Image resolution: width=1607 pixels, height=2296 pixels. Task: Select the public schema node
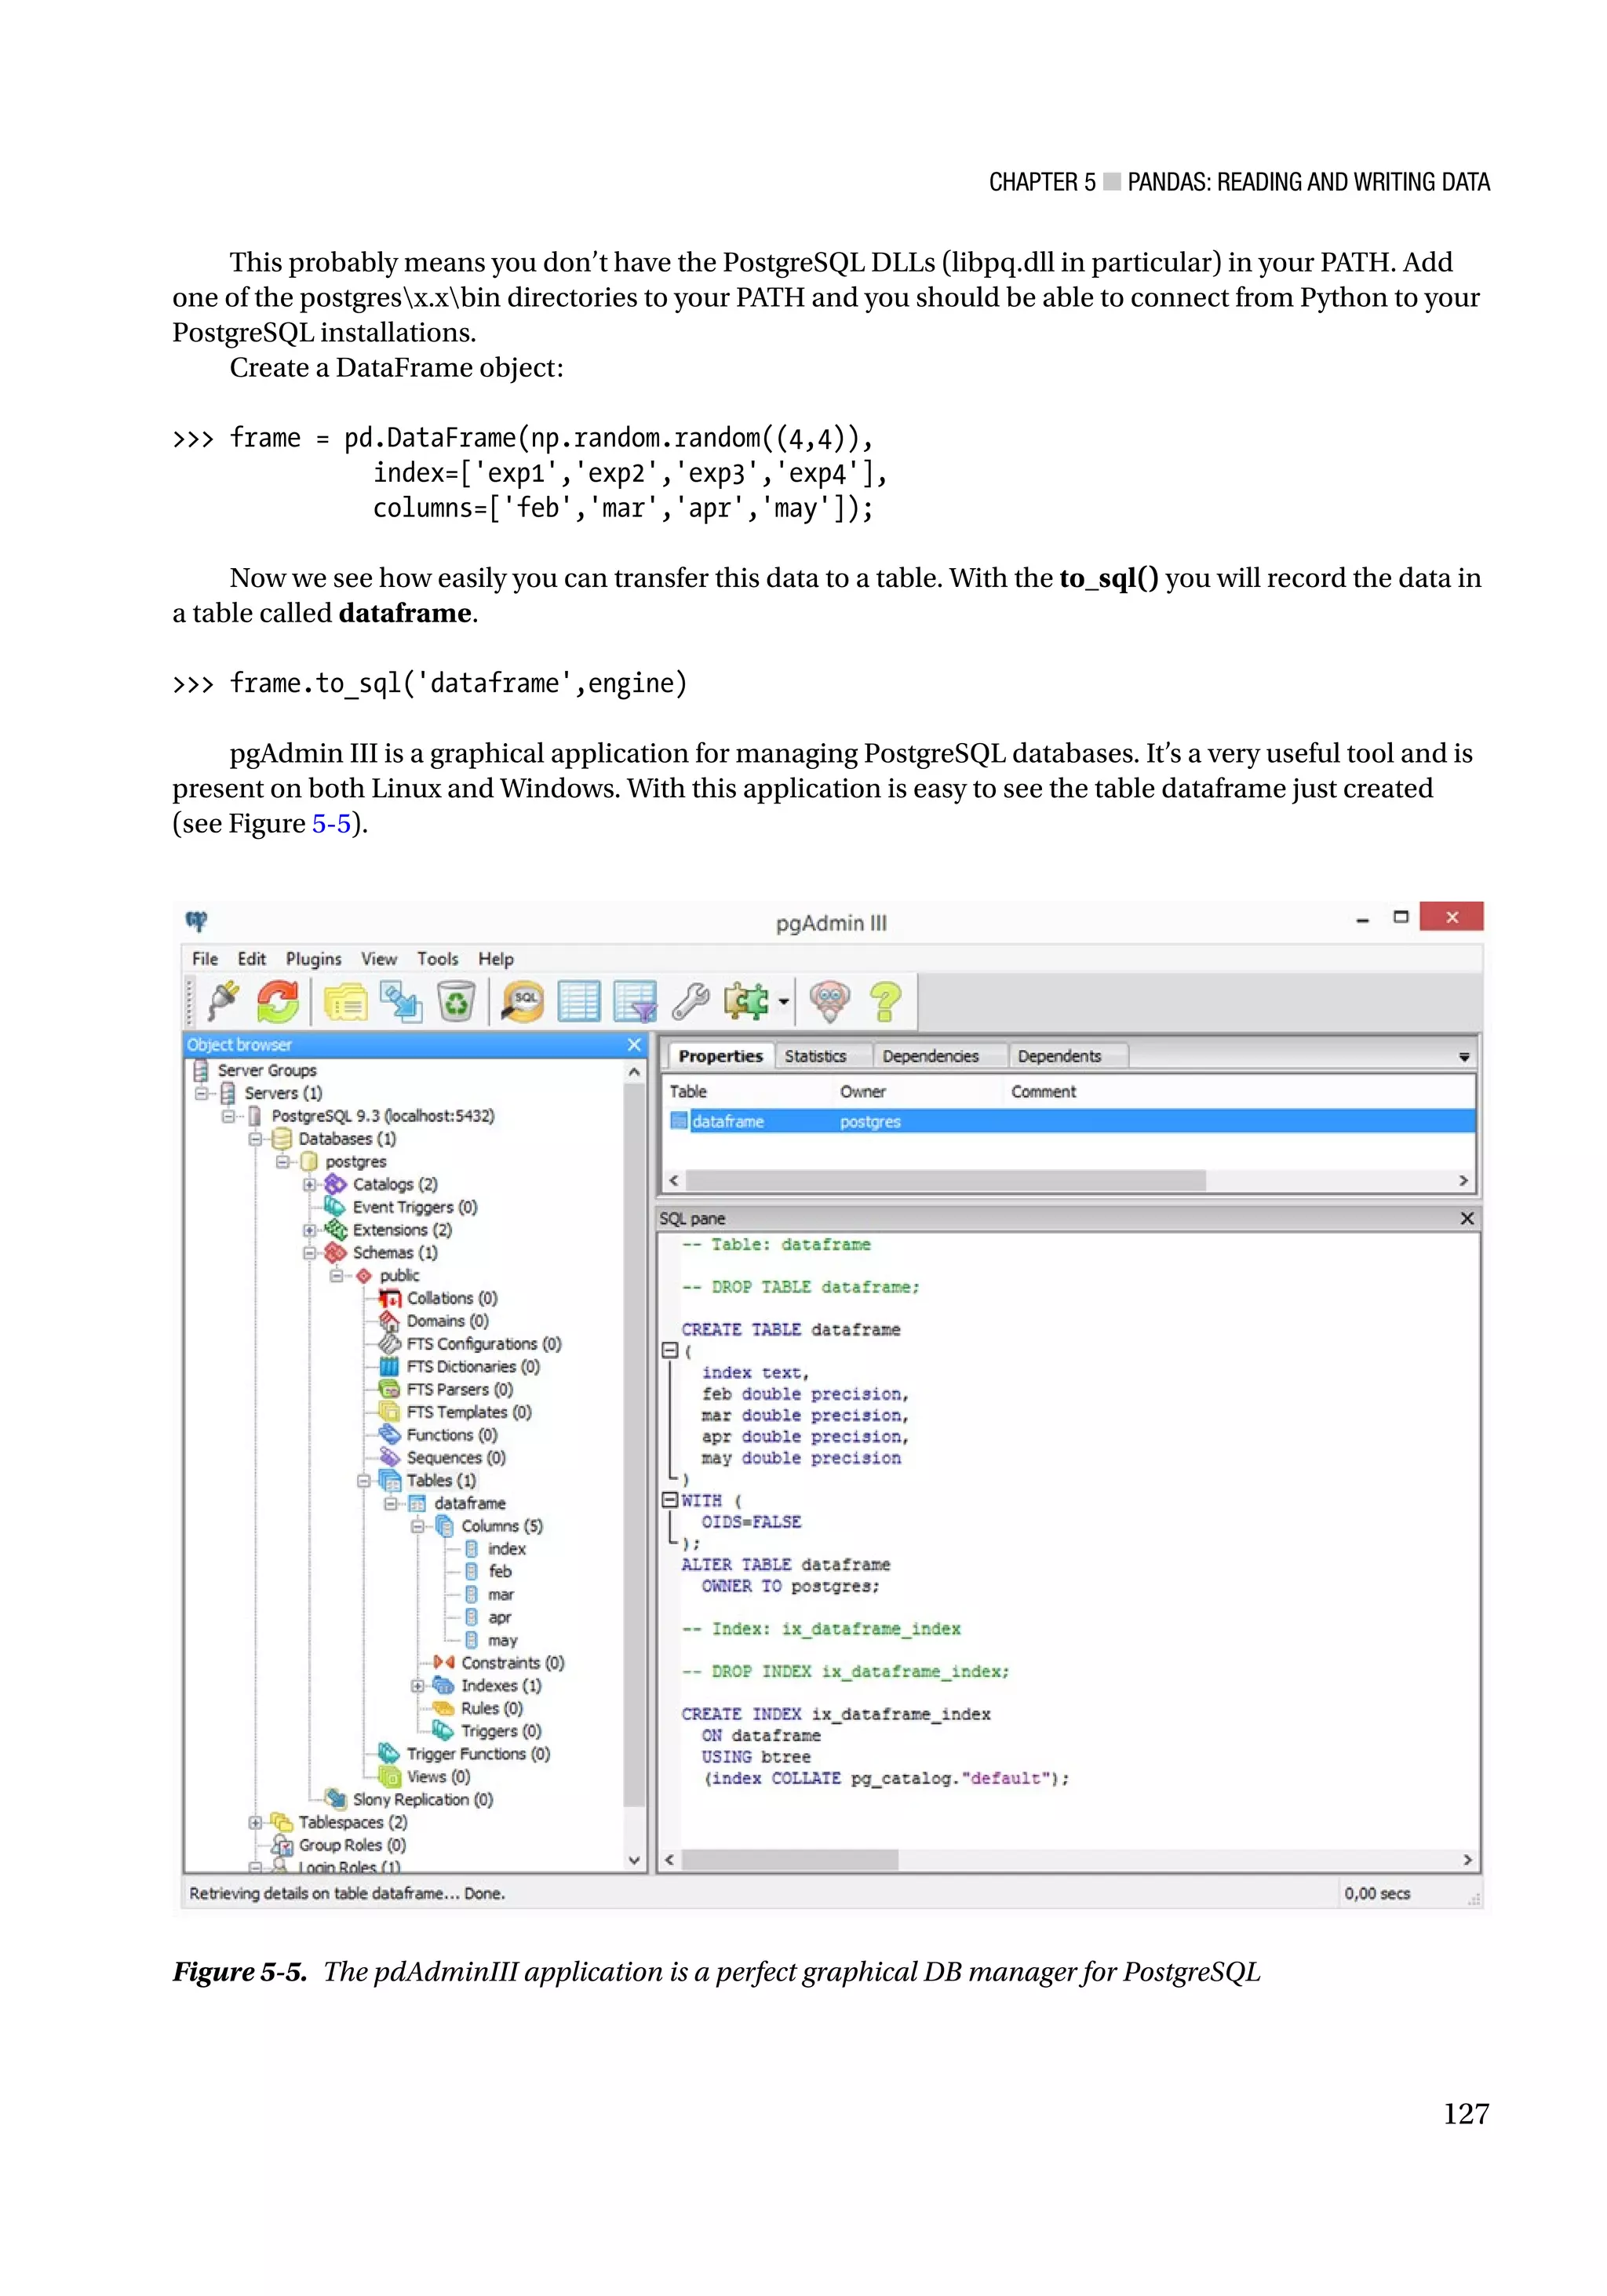399,1275
